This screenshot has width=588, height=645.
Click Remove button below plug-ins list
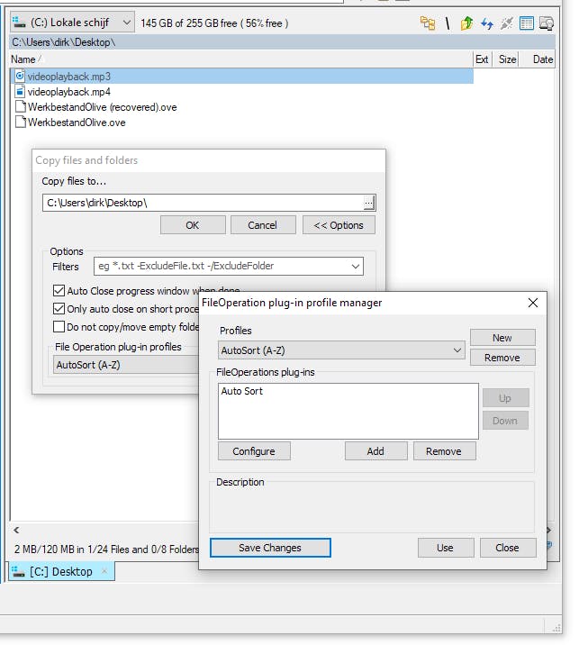point(444,451)
